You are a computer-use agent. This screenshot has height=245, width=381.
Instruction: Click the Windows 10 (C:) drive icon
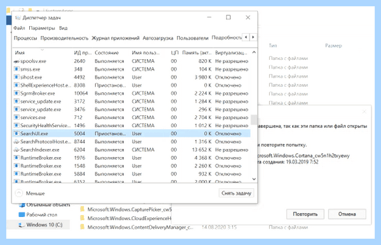tap(22, 225)
